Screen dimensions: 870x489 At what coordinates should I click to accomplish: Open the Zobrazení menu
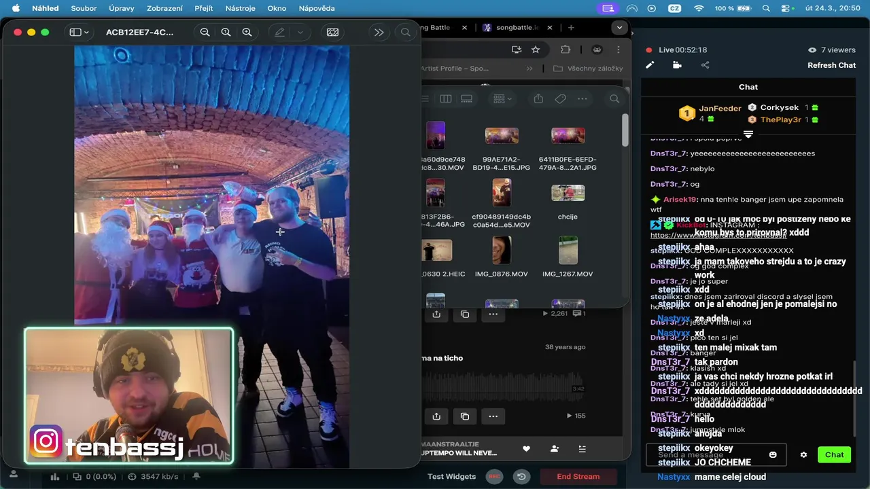click(x=165, y=8)
